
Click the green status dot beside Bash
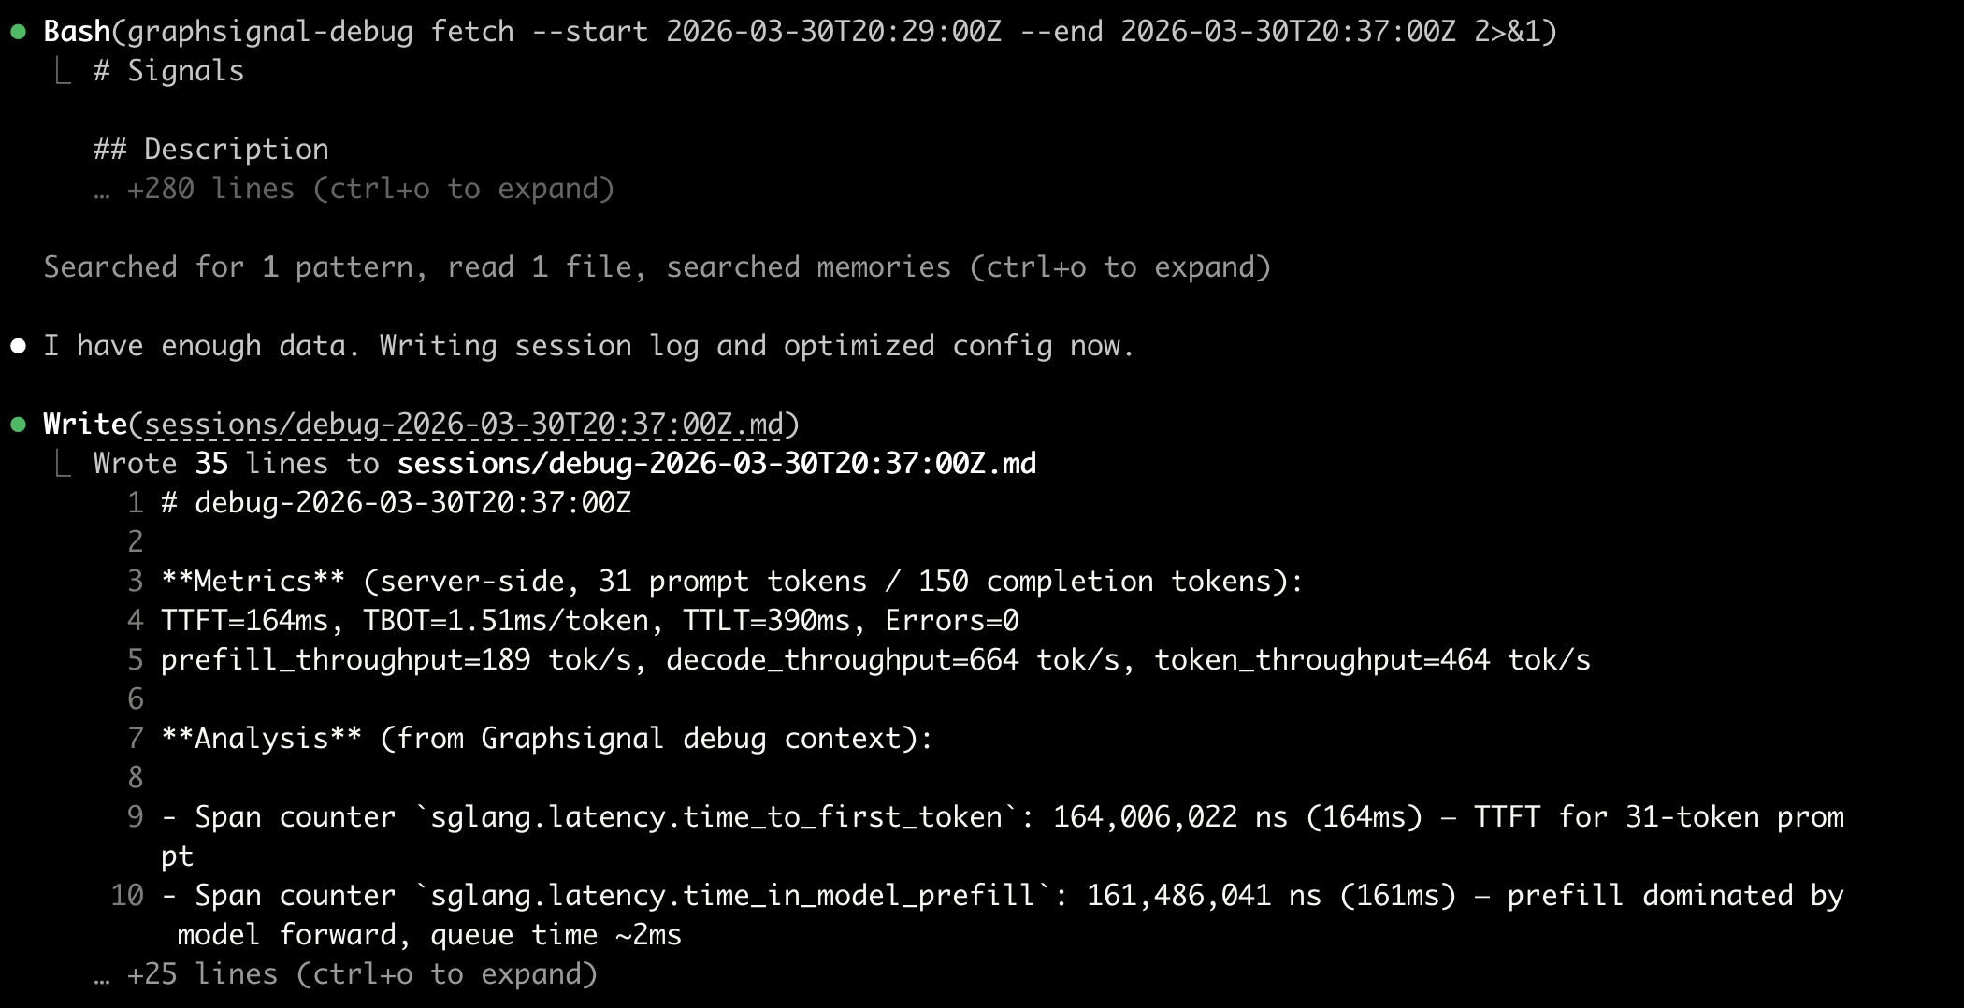click(x=18, y=32)
